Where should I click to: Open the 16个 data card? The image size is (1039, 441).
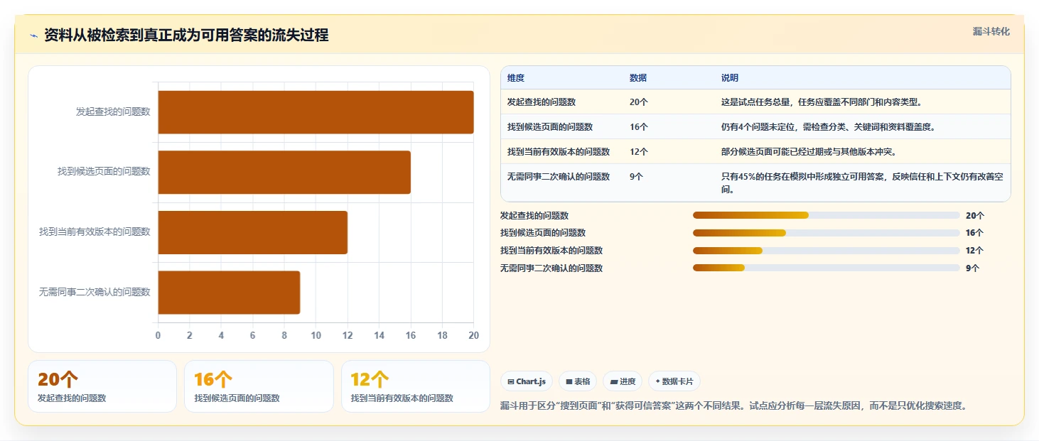[x=259, y=386]
